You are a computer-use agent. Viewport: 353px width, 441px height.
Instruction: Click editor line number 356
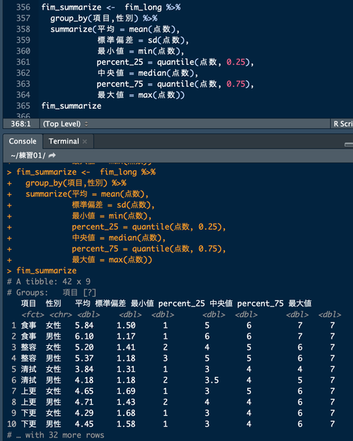tap(23, 7)
